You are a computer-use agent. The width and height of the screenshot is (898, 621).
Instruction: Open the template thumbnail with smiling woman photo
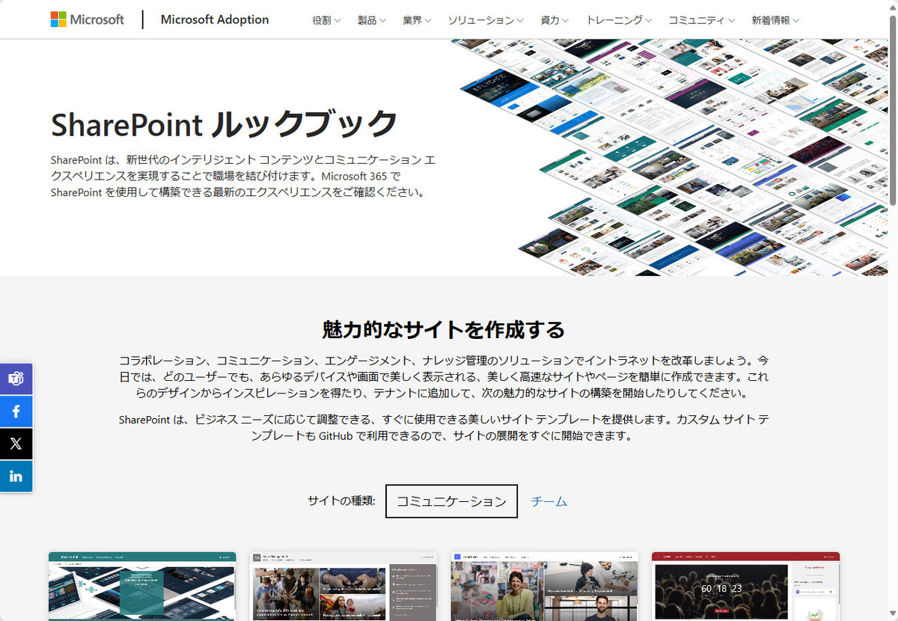coord(544,587)
